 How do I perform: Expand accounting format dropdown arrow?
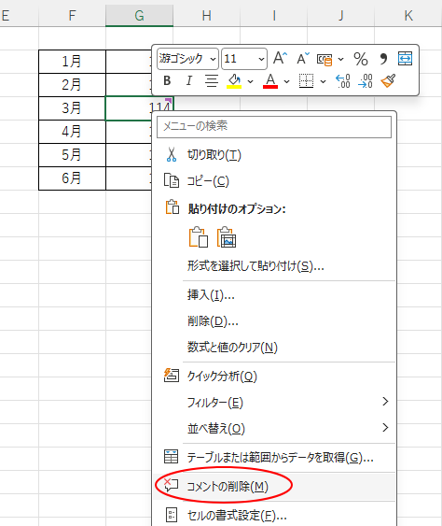pos(341,60)
